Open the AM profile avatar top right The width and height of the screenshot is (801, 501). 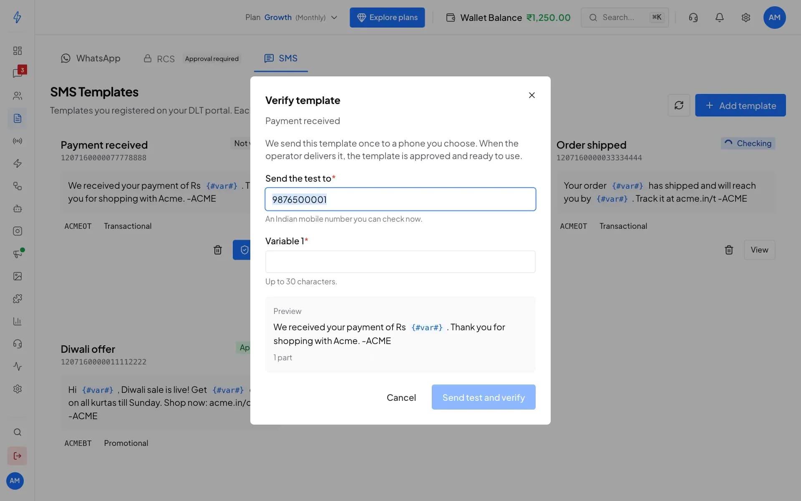[774, 18]
